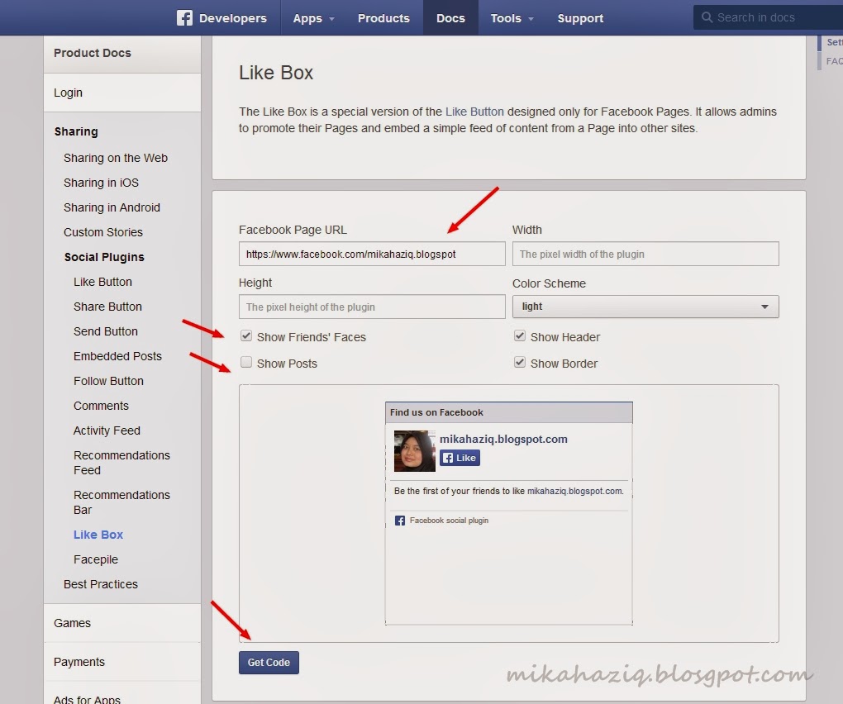Open Sharing on the Web

click(x=116, y=158)
